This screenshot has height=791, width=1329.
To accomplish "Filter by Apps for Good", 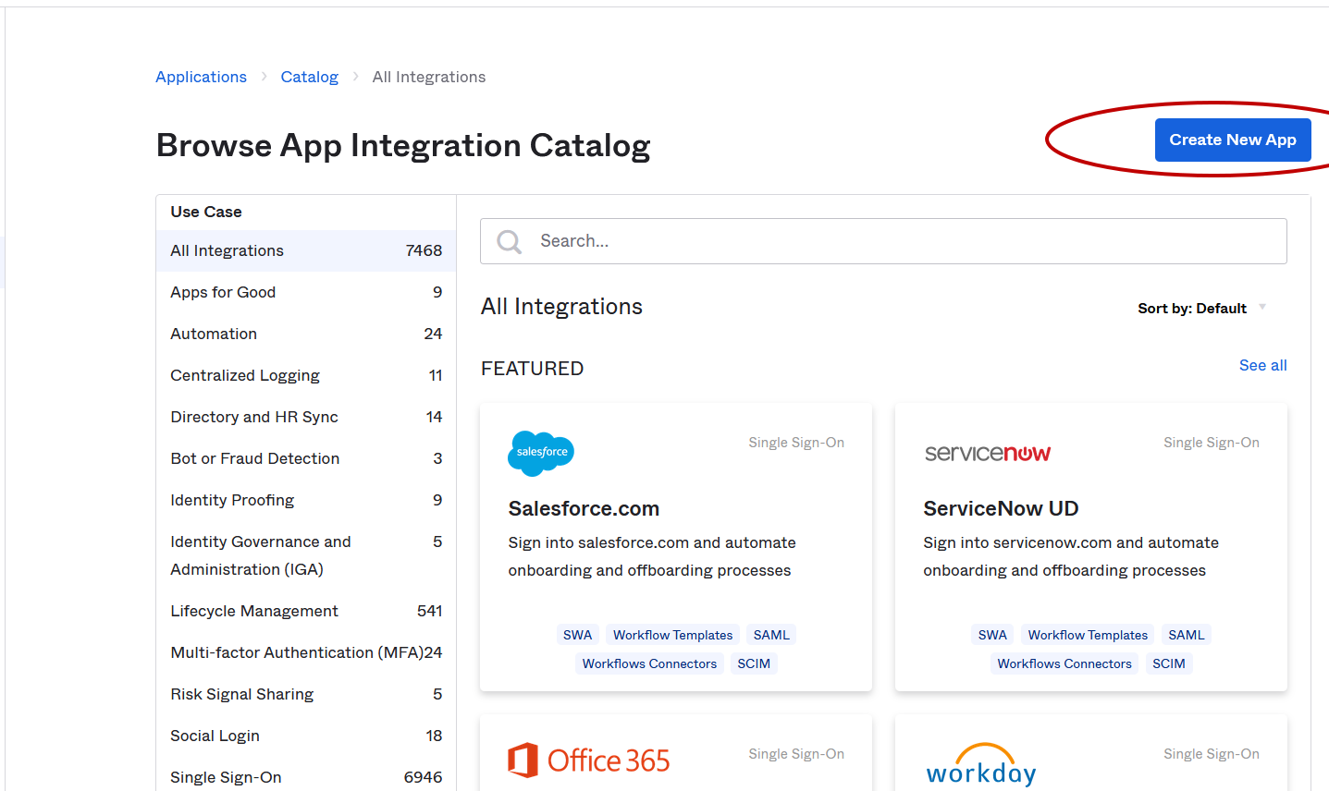I will pyautogui.click(x=306, y=292).
